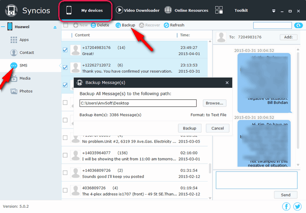
Task: Select the 'Thank you. You have confirmed' conversation
Action: tap(135, 67)
